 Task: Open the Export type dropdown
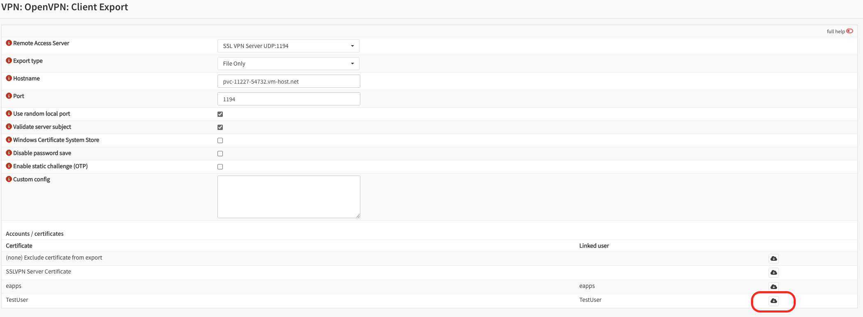288,64
